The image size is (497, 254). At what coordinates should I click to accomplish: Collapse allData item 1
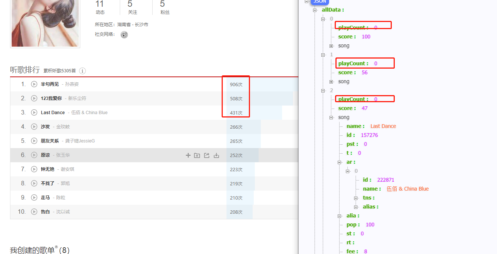[323, 55]
